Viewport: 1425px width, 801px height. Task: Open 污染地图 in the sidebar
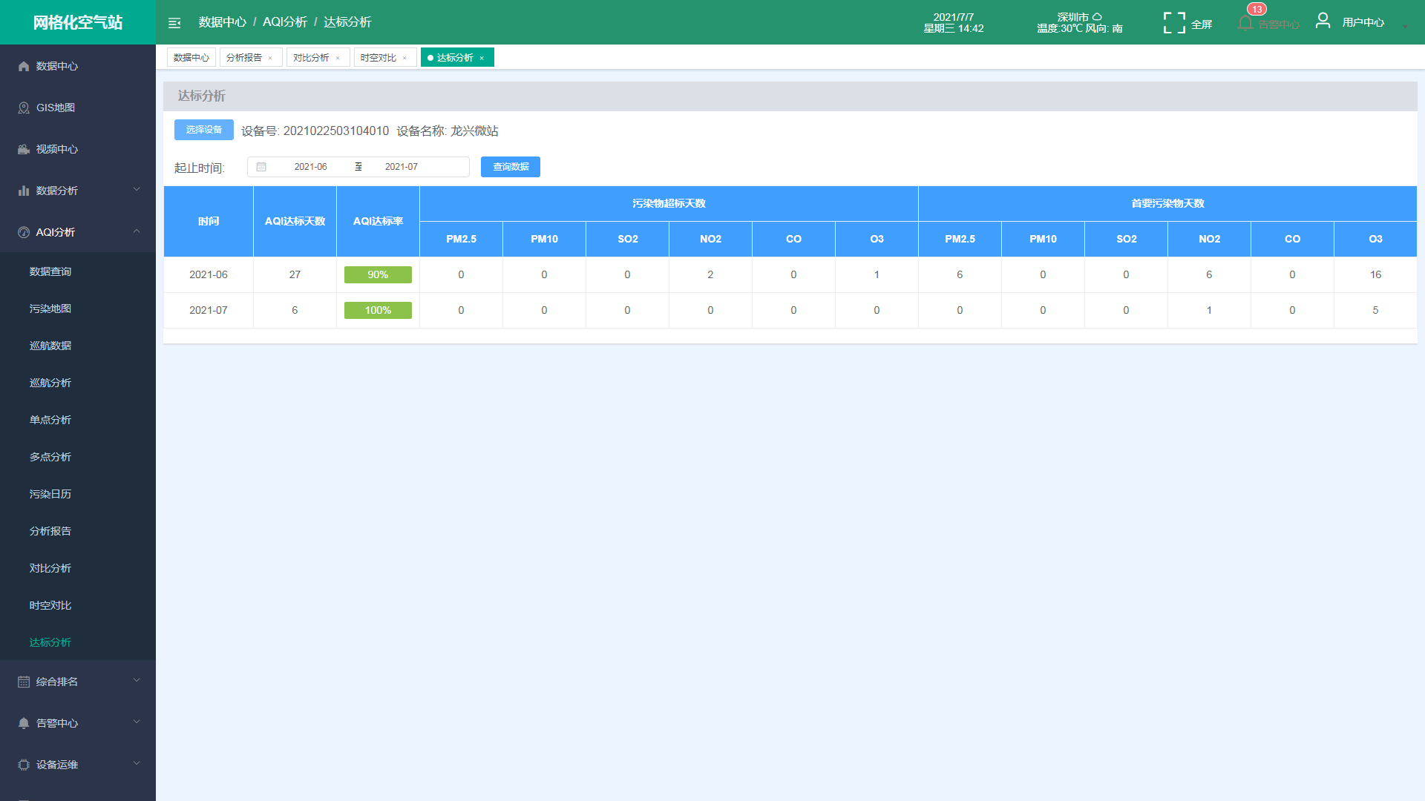click(x=78, y=309)
